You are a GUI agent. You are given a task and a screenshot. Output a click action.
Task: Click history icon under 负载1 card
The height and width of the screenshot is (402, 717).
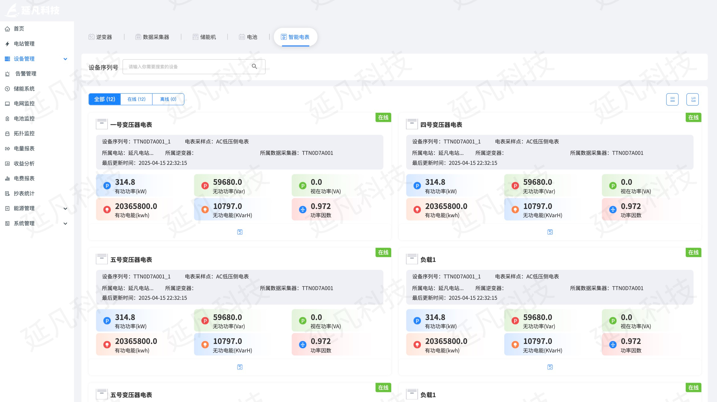pos(550,367)
